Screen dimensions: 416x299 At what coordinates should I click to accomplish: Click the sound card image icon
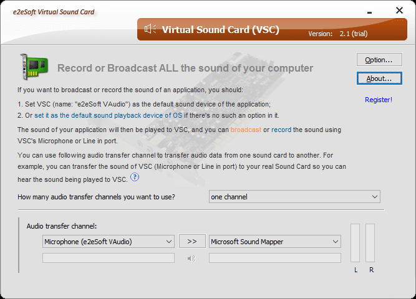34,66
